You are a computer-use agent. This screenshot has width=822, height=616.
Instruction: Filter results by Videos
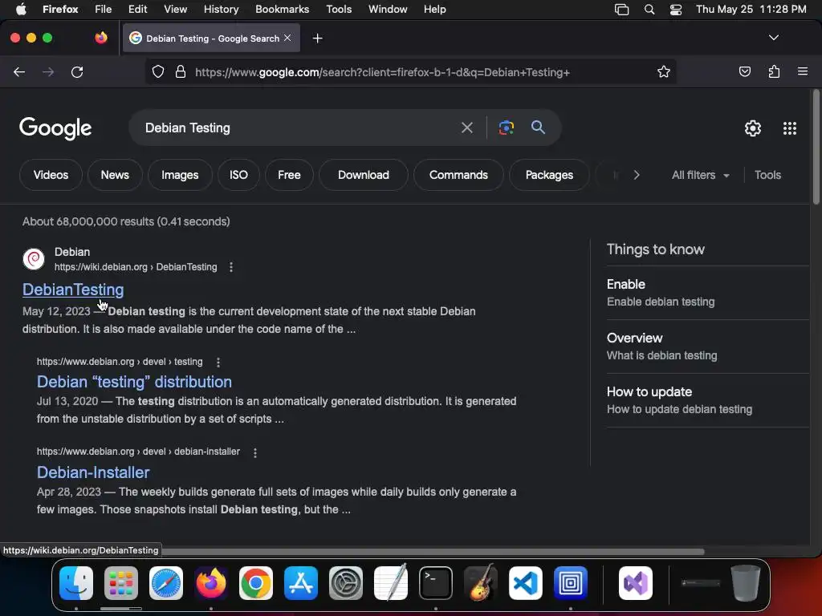pos(51,175)
